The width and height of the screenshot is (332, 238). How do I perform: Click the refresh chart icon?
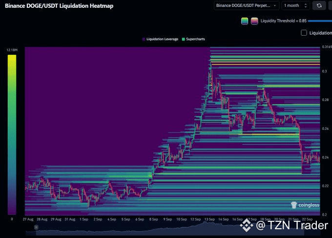coord(319,5)
